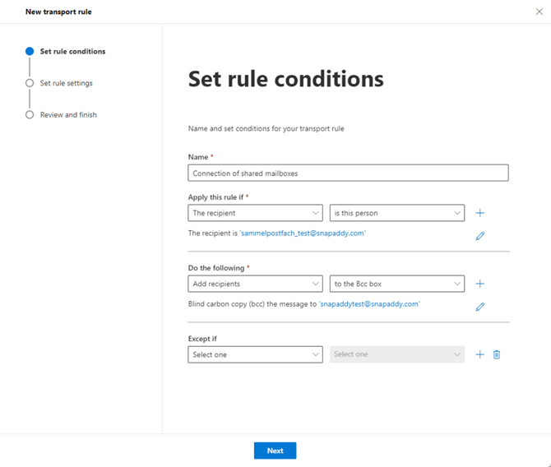The height and width of the screenshot is (467, 551).
Task: Open the snapaddytest@snapaddy.com link
Action: pos(369,304)
